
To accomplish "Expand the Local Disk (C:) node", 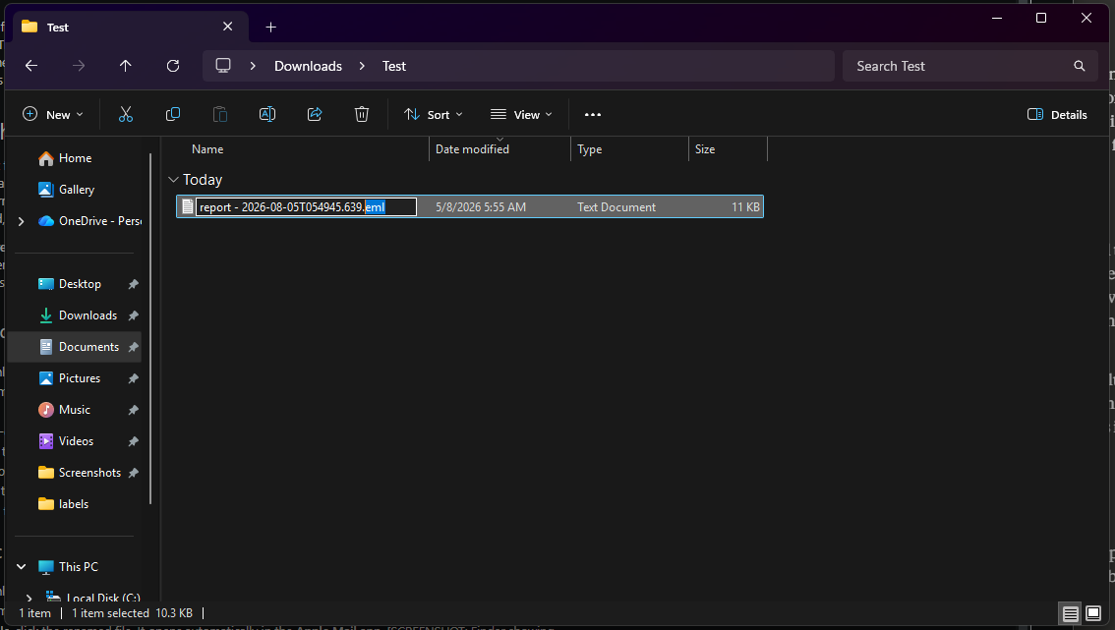I will [x=29, y=598].
